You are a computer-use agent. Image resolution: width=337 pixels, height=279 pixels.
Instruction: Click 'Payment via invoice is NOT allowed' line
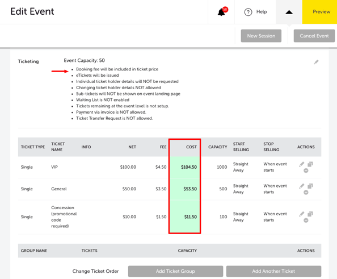click(111, 112)
